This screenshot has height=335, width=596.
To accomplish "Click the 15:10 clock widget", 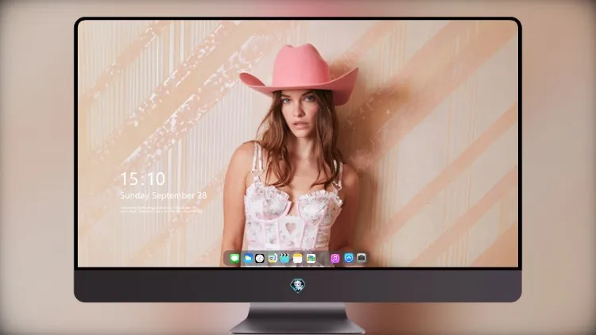I will [x=142, y=179].
